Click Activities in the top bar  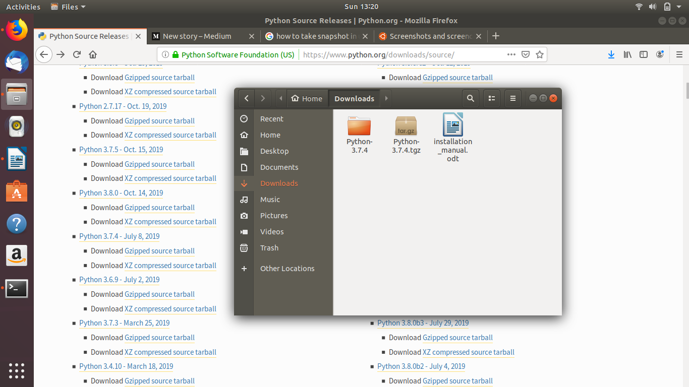pos(23,7)
